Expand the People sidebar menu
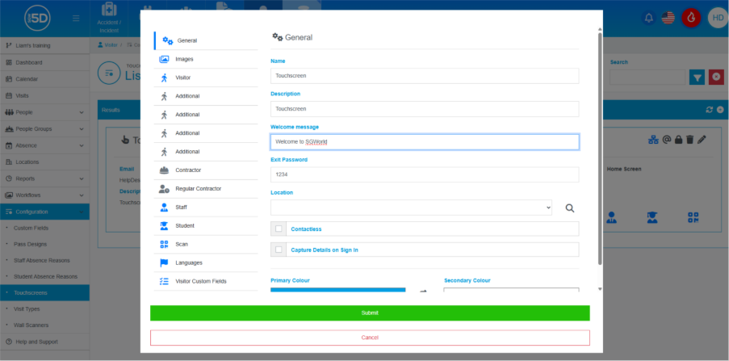The height and width of the screenshot is (361, 729). 44,112
